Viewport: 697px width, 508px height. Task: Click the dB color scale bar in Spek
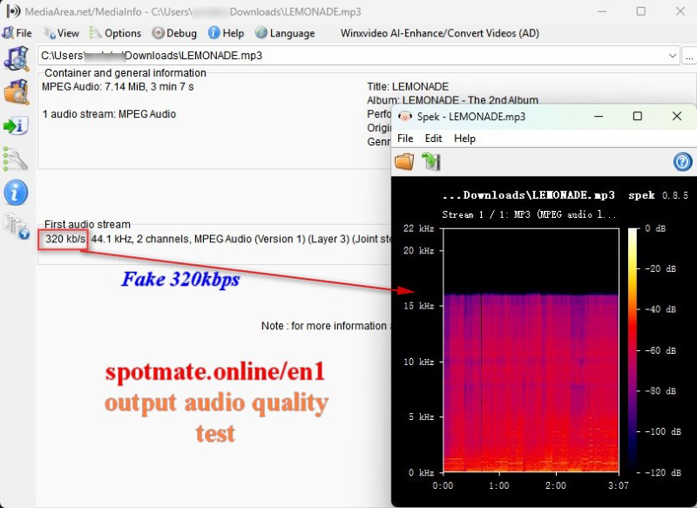(633, 350)
